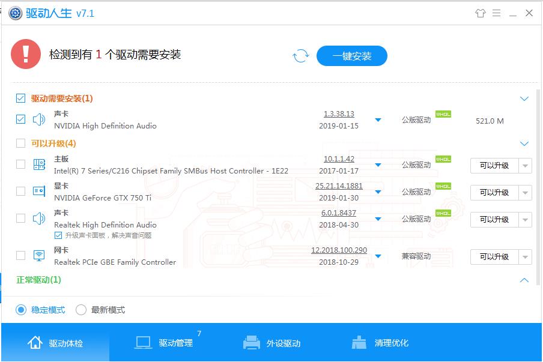Uncheck NVIDIA High Definition Audio driver checkbox
Image resolution: width=543 pixels, height=362 pixels.
click(x=20, y=119)
